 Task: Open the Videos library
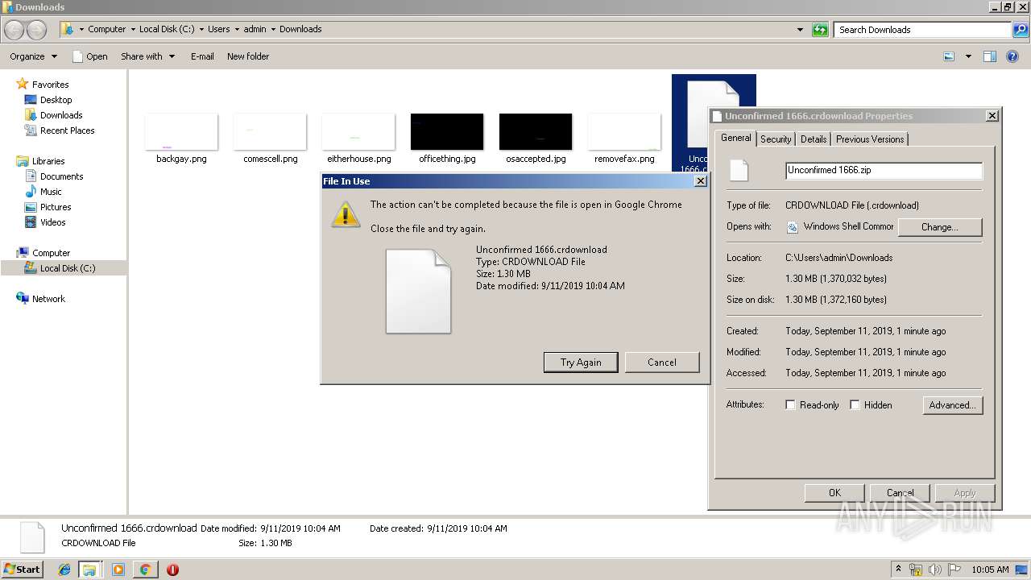(53, 222)
